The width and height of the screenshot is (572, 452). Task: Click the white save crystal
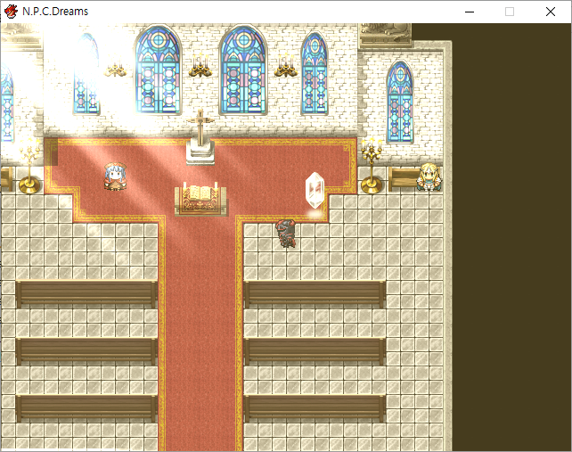[x=315, y=190]
